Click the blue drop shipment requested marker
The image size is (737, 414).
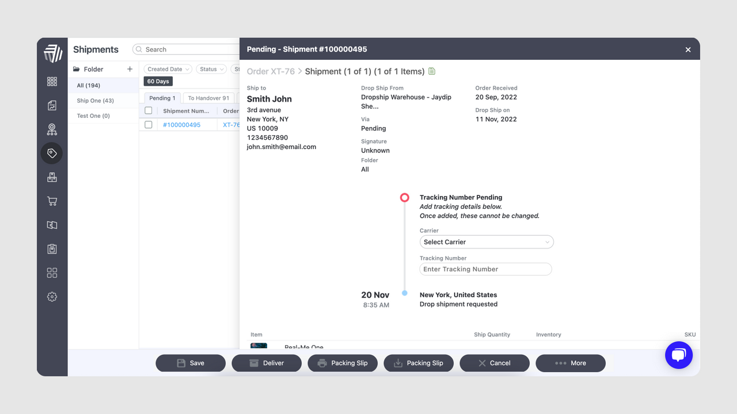point(405,293)
